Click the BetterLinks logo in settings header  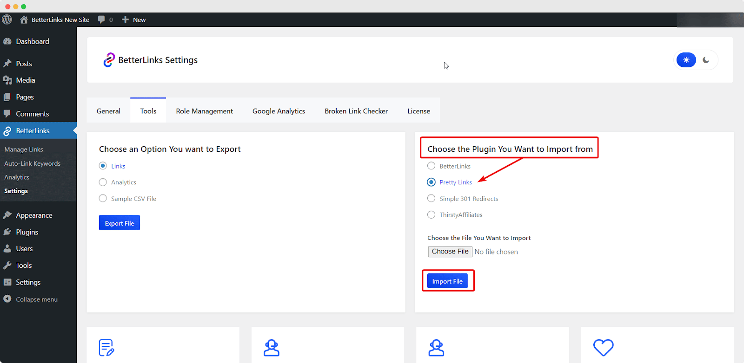pyautogui.click(x=109, y=60)
